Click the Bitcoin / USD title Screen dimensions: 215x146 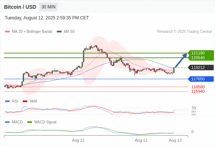pos(20,7)
